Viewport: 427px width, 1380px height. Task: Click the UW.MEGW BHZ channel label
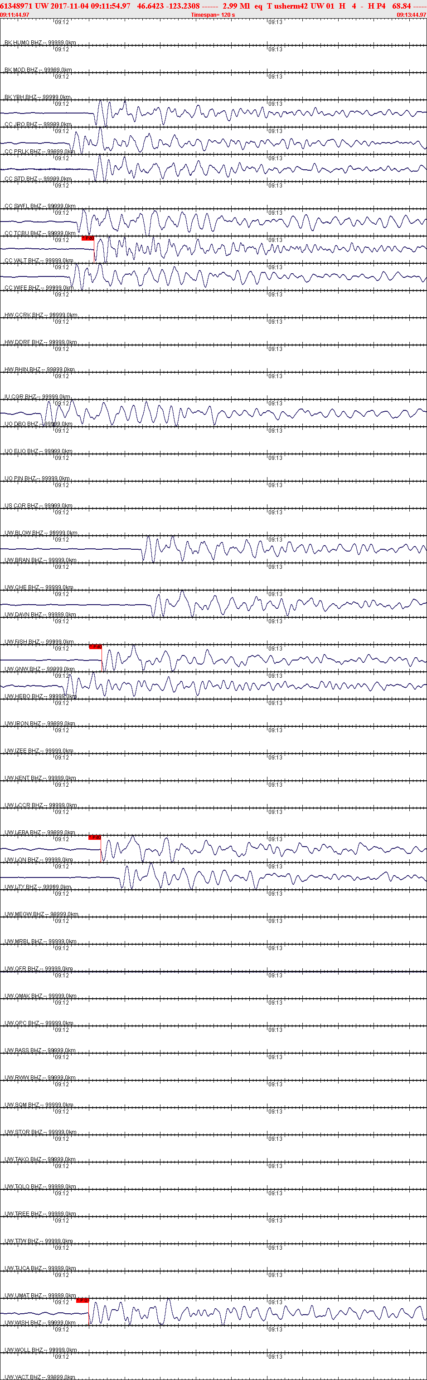pos(41,914)
